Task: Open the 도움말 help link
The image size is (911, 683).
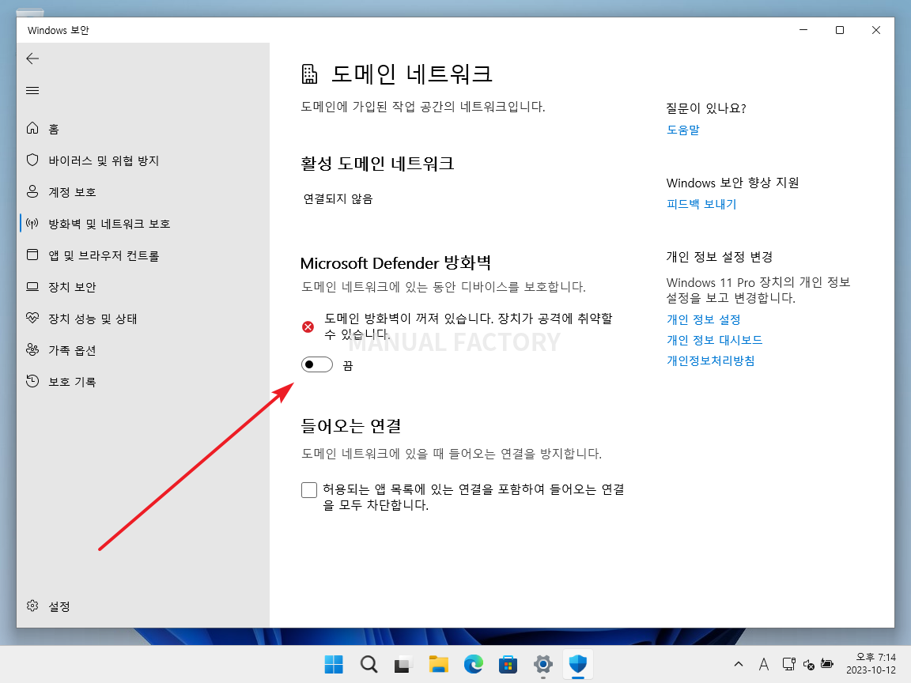Action: pos(682,130)
